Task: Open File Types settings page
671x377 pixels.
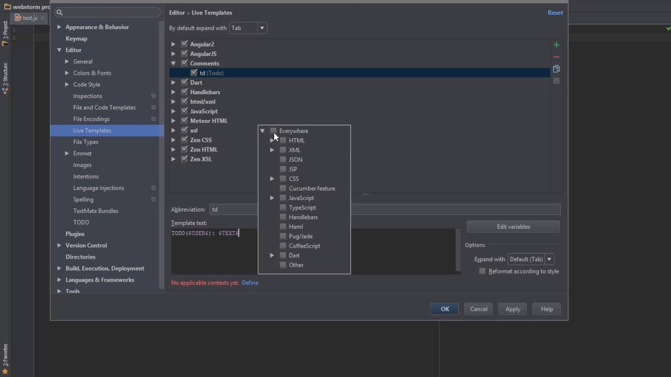Action: click(x=86, y=142)
